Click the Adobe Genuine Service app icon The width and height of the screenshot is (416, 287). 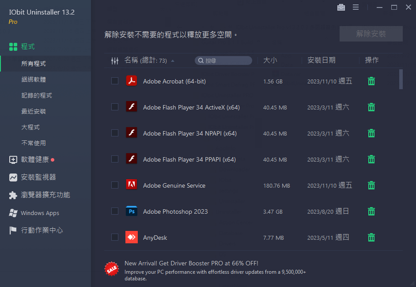[131, 185]
